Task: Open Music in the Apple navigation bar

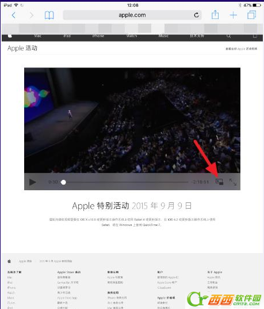Action: click(163, 36)
